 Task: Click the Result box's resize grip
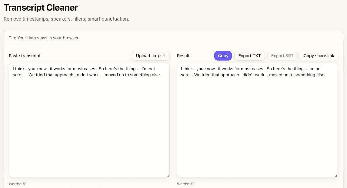[336, 175]
